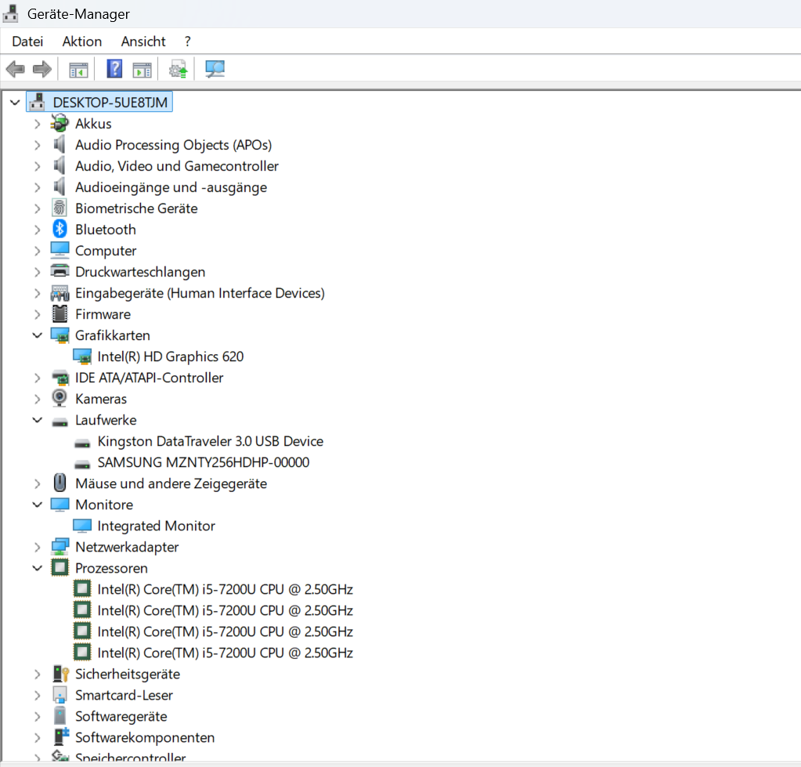Viewport: 801px width, 767px height.
Task: Click the update driver software icon
Action: pos(179,69)
